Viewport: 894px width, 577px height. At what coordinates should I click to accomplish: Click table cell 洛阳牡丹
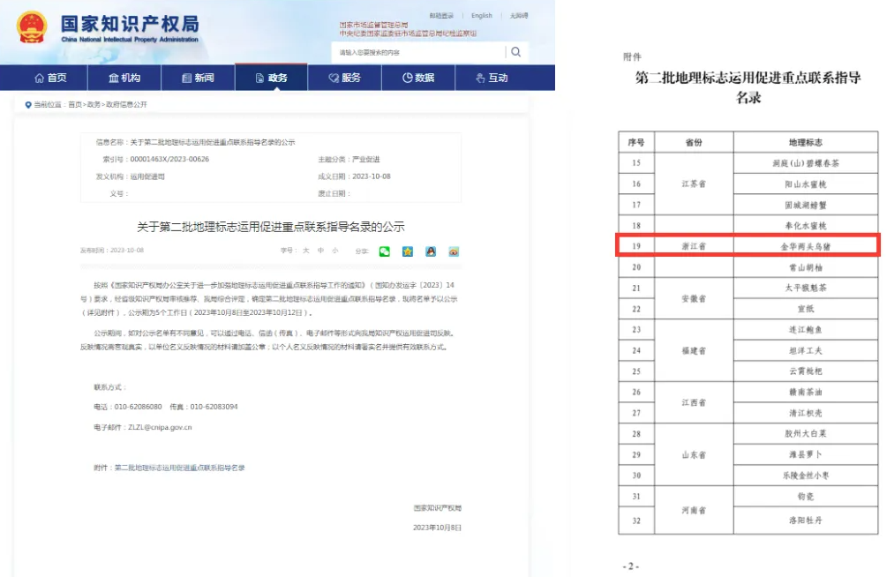[806, 521]
